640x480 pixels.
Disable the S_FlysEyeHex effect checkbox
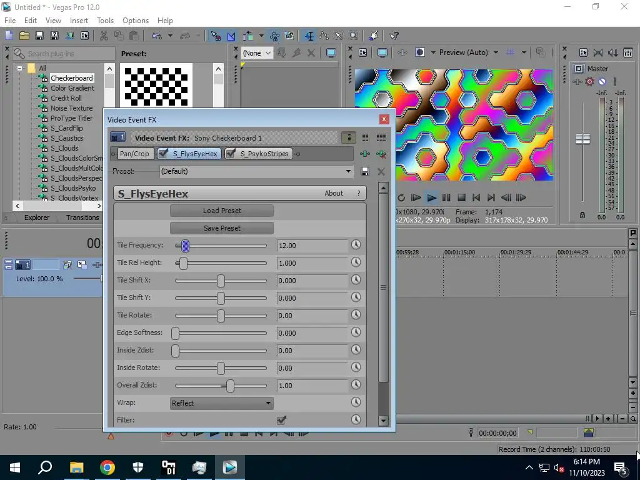(x=163, y=154)
